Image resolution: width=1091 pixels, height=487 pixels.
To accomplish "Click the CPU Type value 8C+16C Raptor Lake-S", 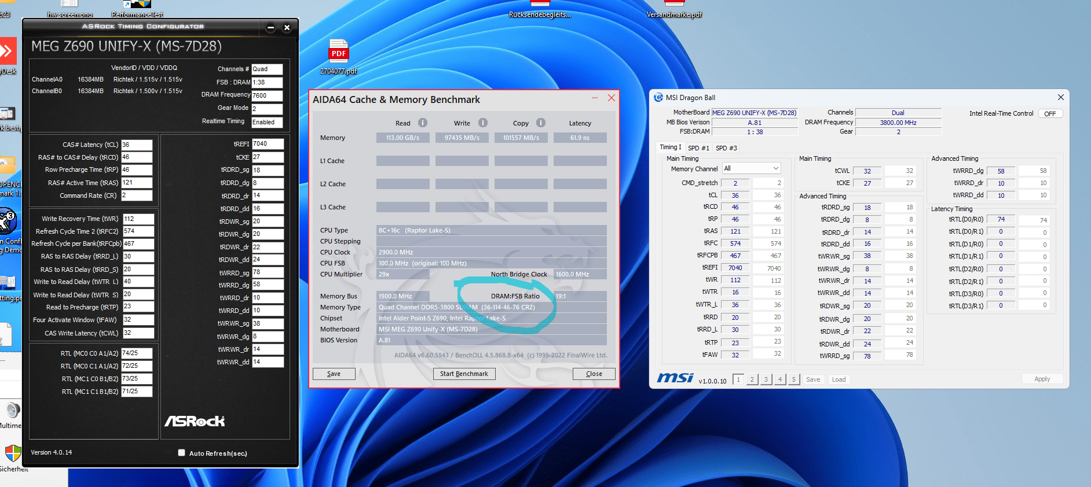I will point(492,230).
